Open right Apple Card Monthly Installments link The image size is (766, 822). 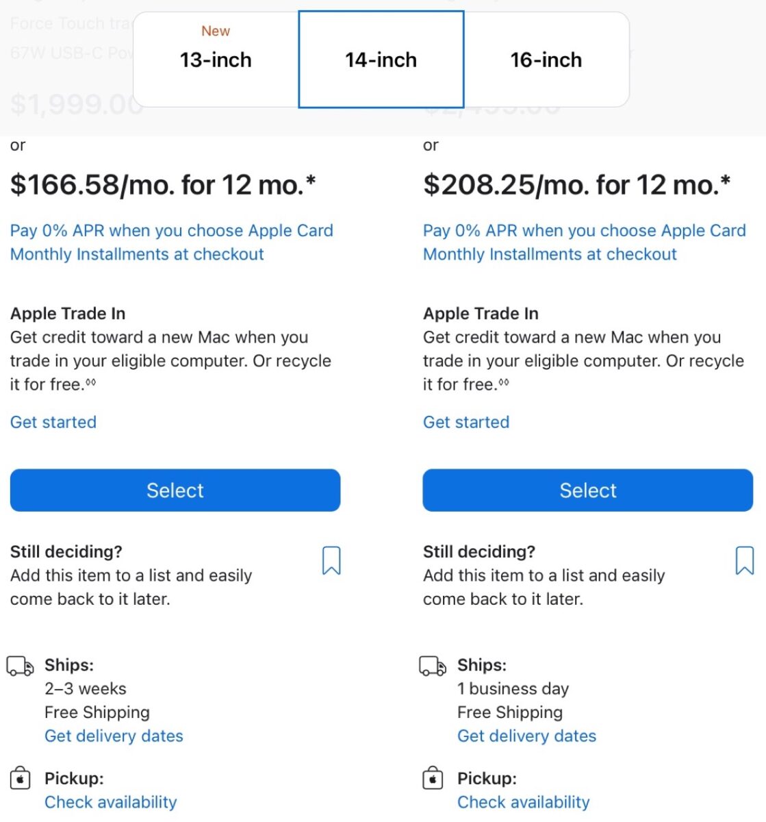click(584, 242)
